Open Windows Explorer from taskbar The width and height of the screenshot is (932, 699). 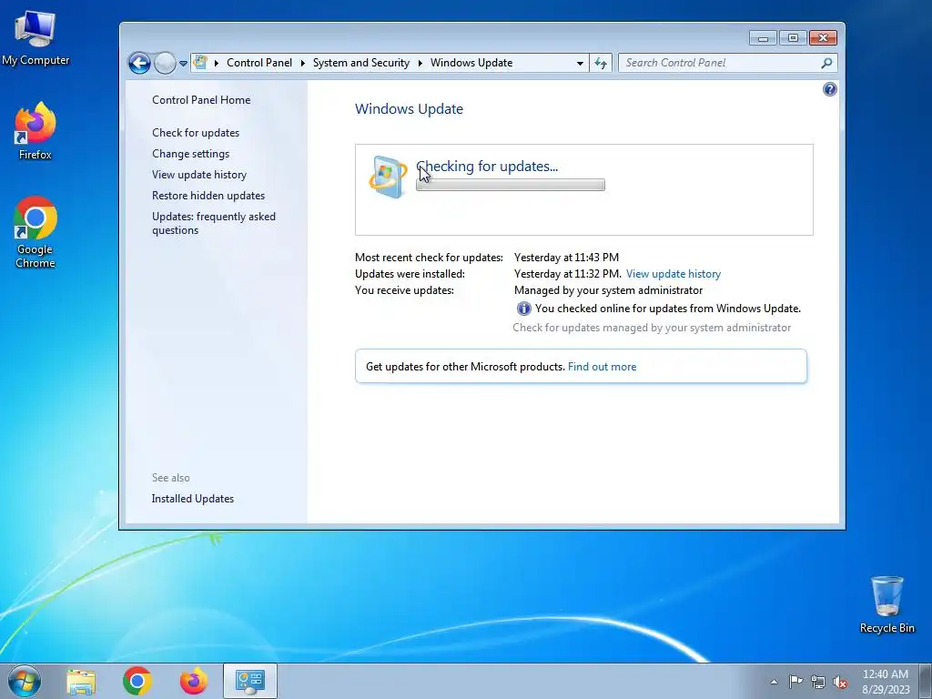coord(81,681)
